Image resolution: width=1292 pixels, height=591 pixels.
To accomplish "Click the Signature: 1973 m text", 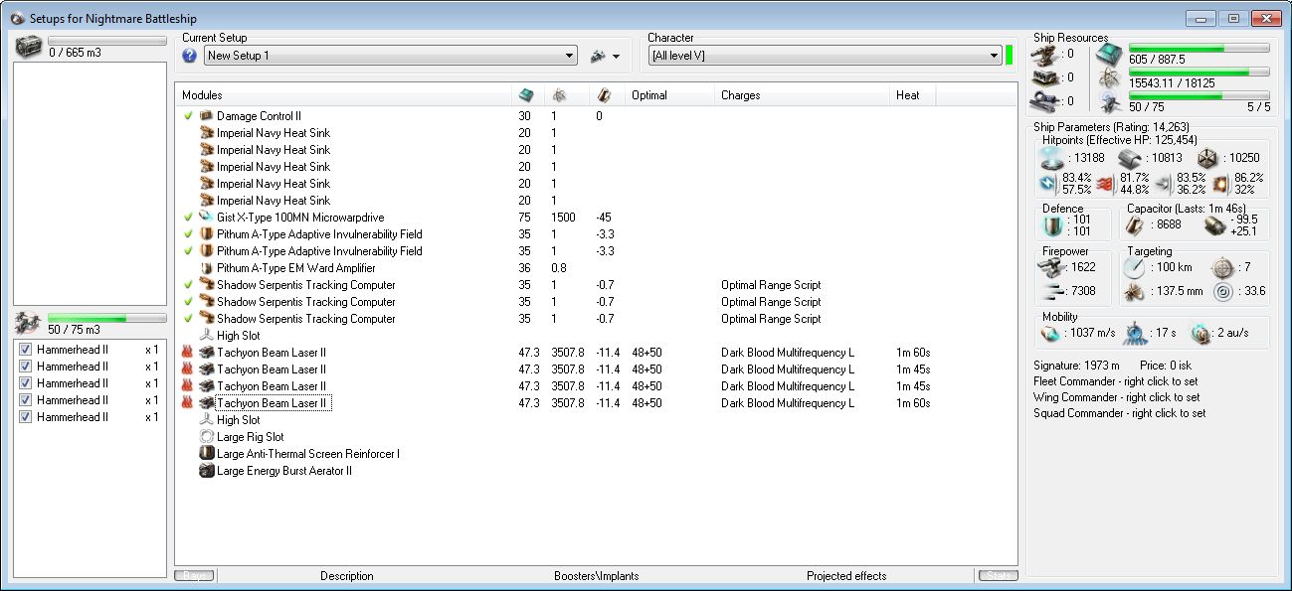I will (x=1076, y=366).
